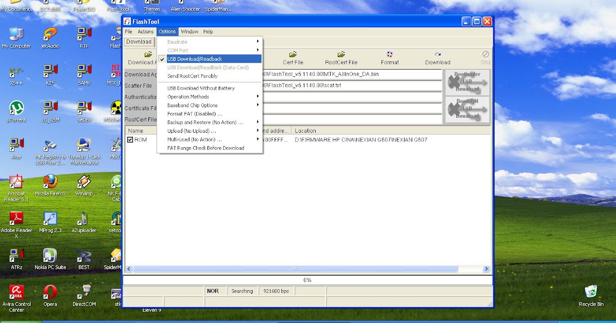The image size is (616, 323).
Task: Click the field containing MTK_AllInOne_DA.bin
Action: point(352,74)
